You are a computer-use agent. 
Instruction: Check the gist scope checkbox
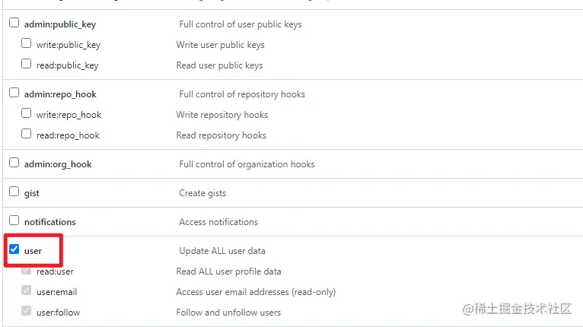(14, 192)
